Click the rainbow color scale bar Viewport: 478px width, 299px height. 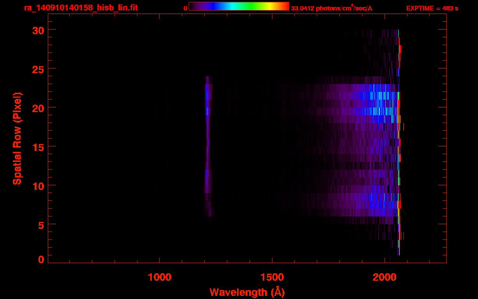239,7
